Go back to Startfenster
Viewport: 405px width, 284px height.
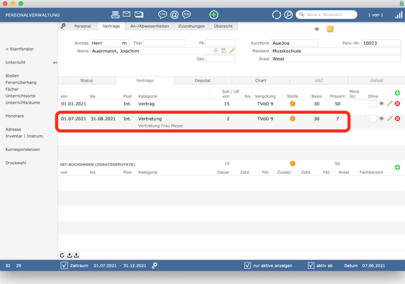(x=20, y=49)
